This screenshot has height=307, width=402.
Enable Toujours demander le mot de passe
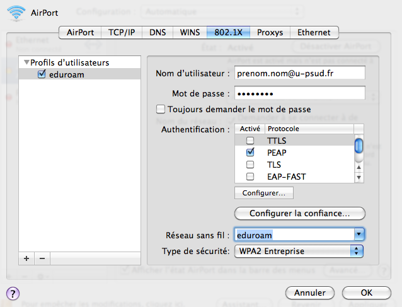[161, 109]
